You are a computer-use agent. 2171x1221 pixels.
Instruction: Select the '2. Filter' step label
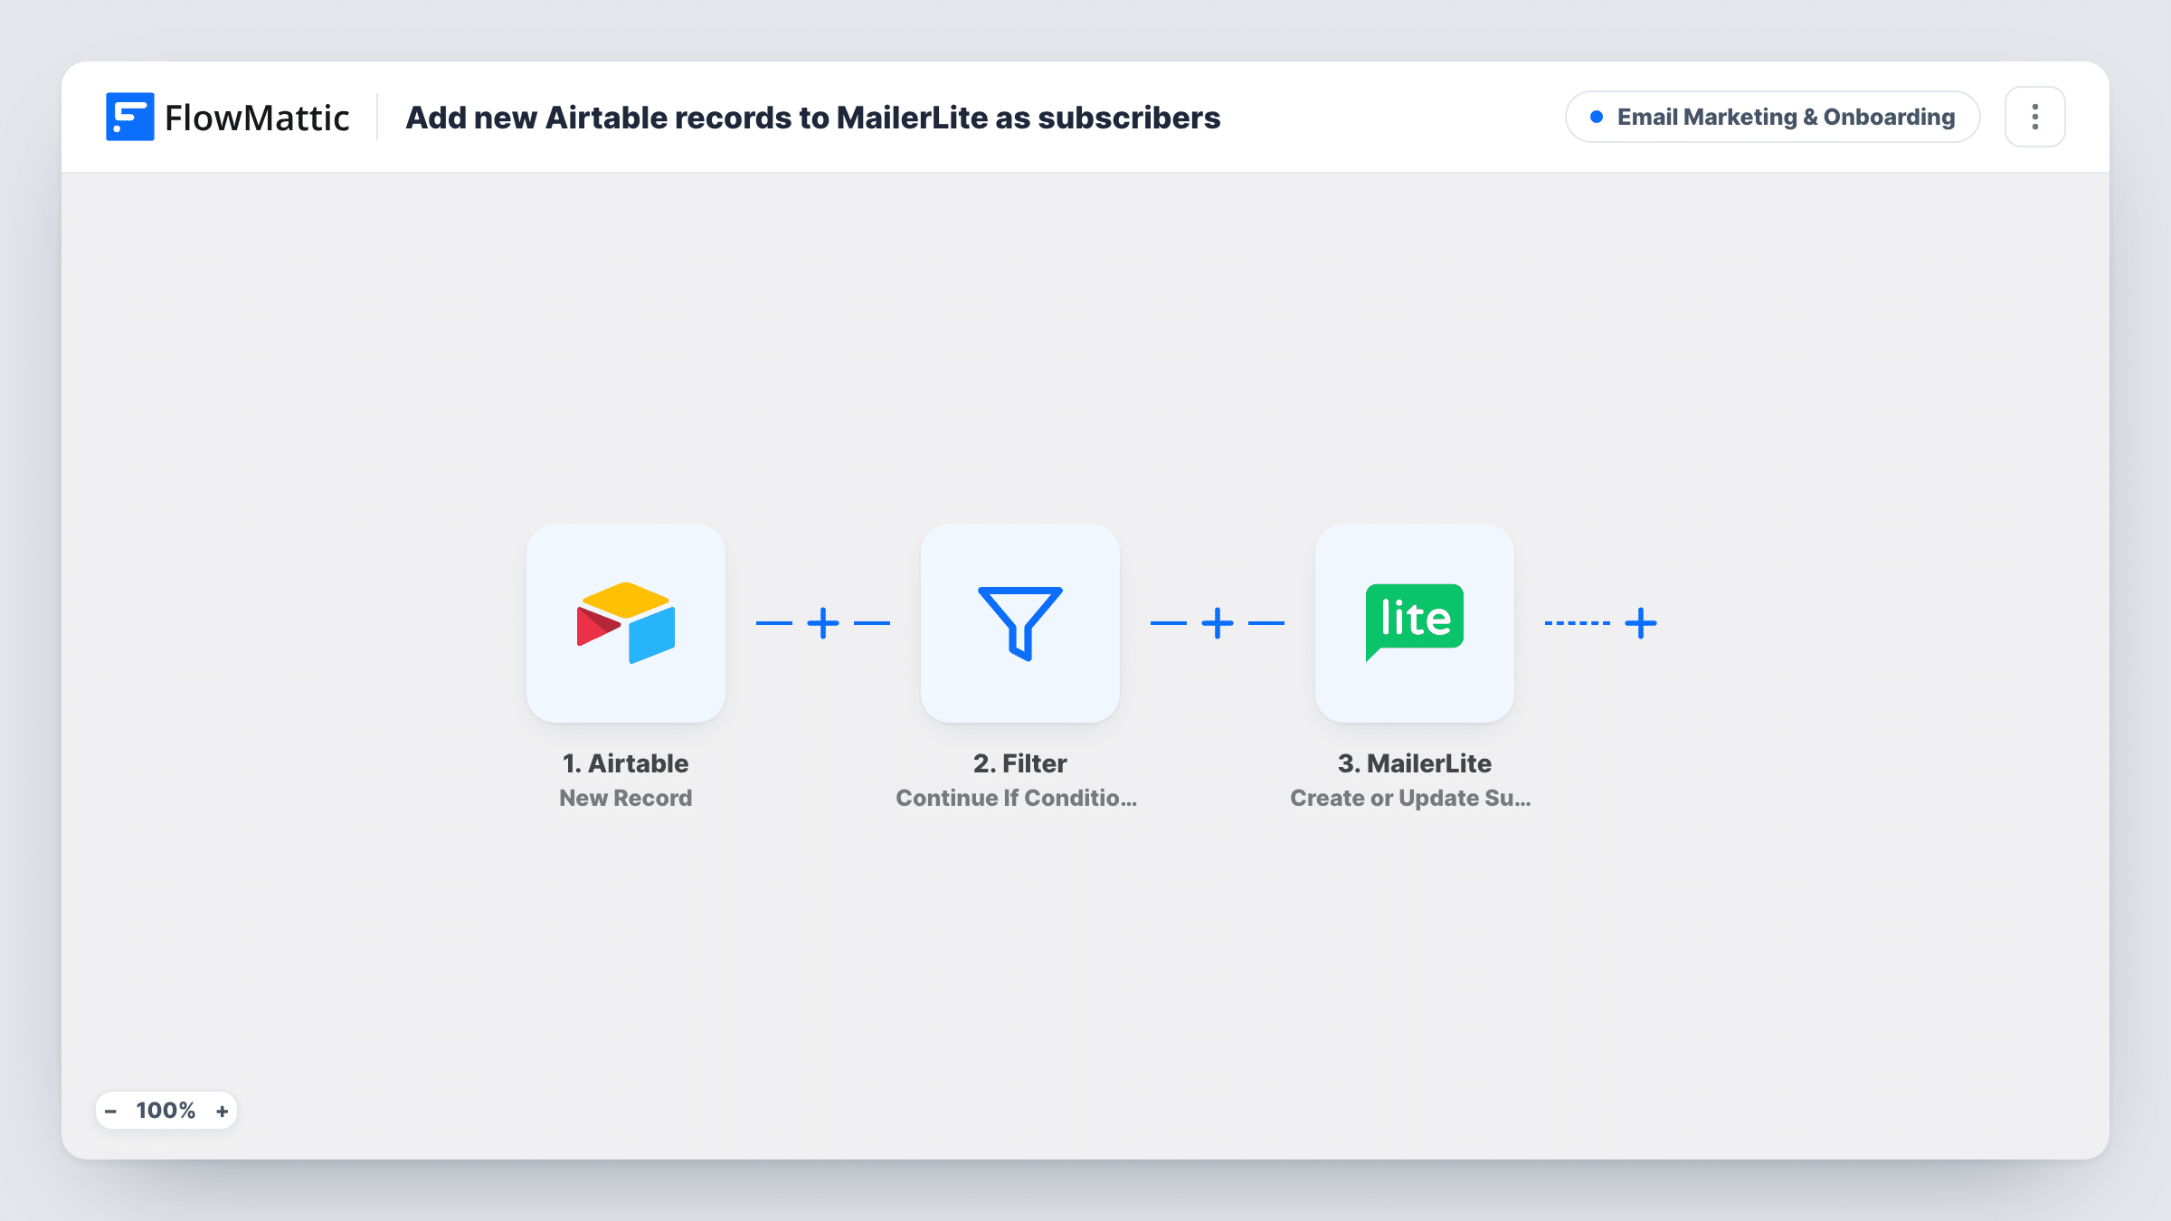(1020, 763)
